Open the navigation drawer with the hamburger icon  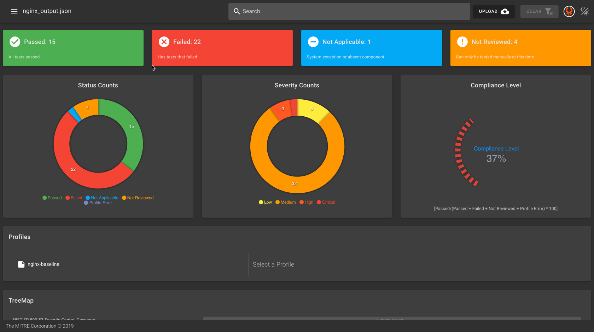point(14,11)
